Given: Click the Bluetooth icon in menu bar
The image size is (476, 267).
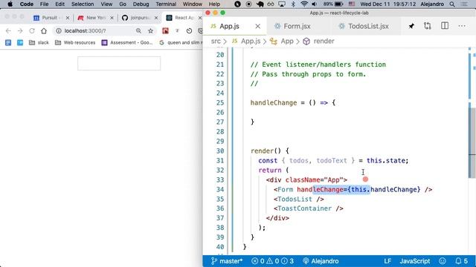Looking at the screenshot, I should coord(293,4).
